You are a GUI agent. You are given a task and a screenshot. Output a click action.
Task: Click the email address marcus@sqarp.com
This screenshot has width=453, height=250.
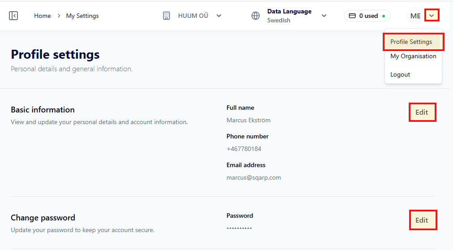(x=254, y=177)
